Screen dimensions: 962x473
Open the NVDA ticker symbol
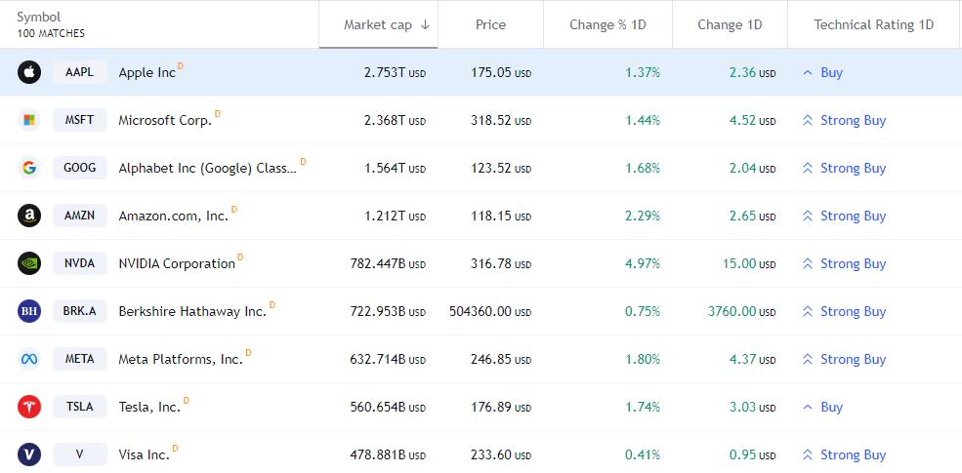tap(80, 263)
